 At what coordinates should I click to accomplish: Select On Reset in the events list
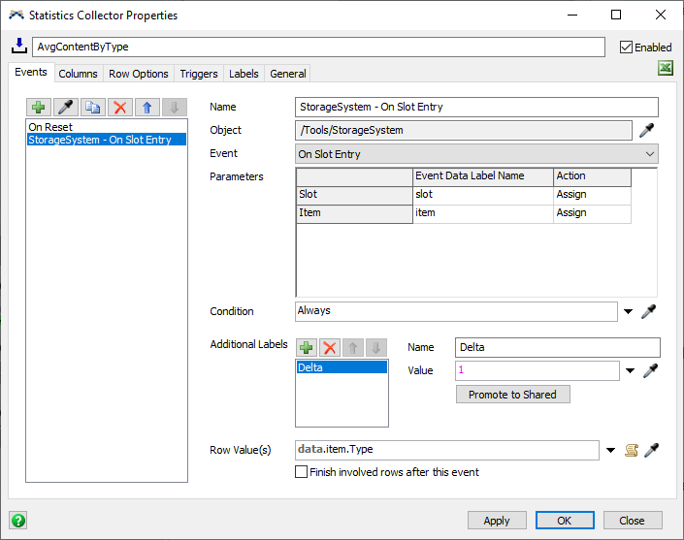pos(50,127)
